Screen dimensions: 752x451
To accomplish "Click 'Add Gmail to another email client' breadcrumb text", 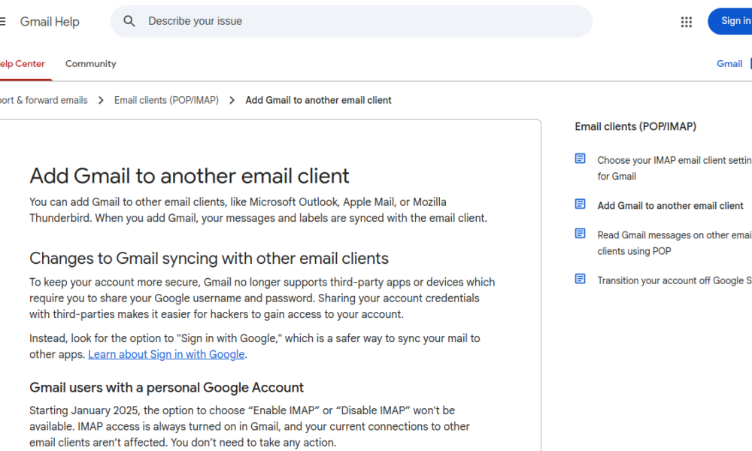I will pos(318,100).
